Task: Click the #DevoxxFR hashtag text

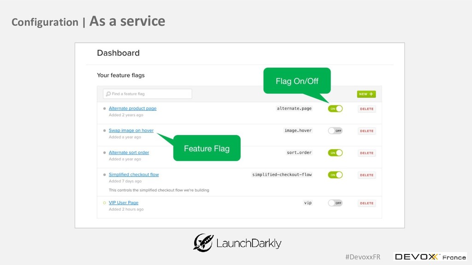Action: pyautogui.click(x=363, y=257)
